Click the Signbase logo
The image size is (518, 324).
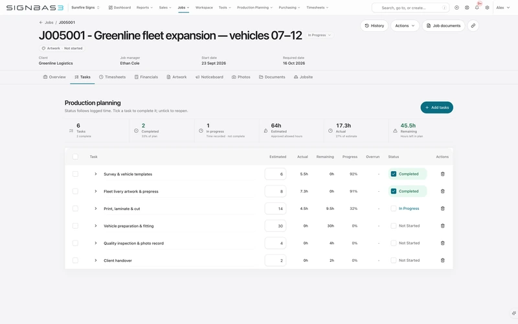[x=35, y=8]
